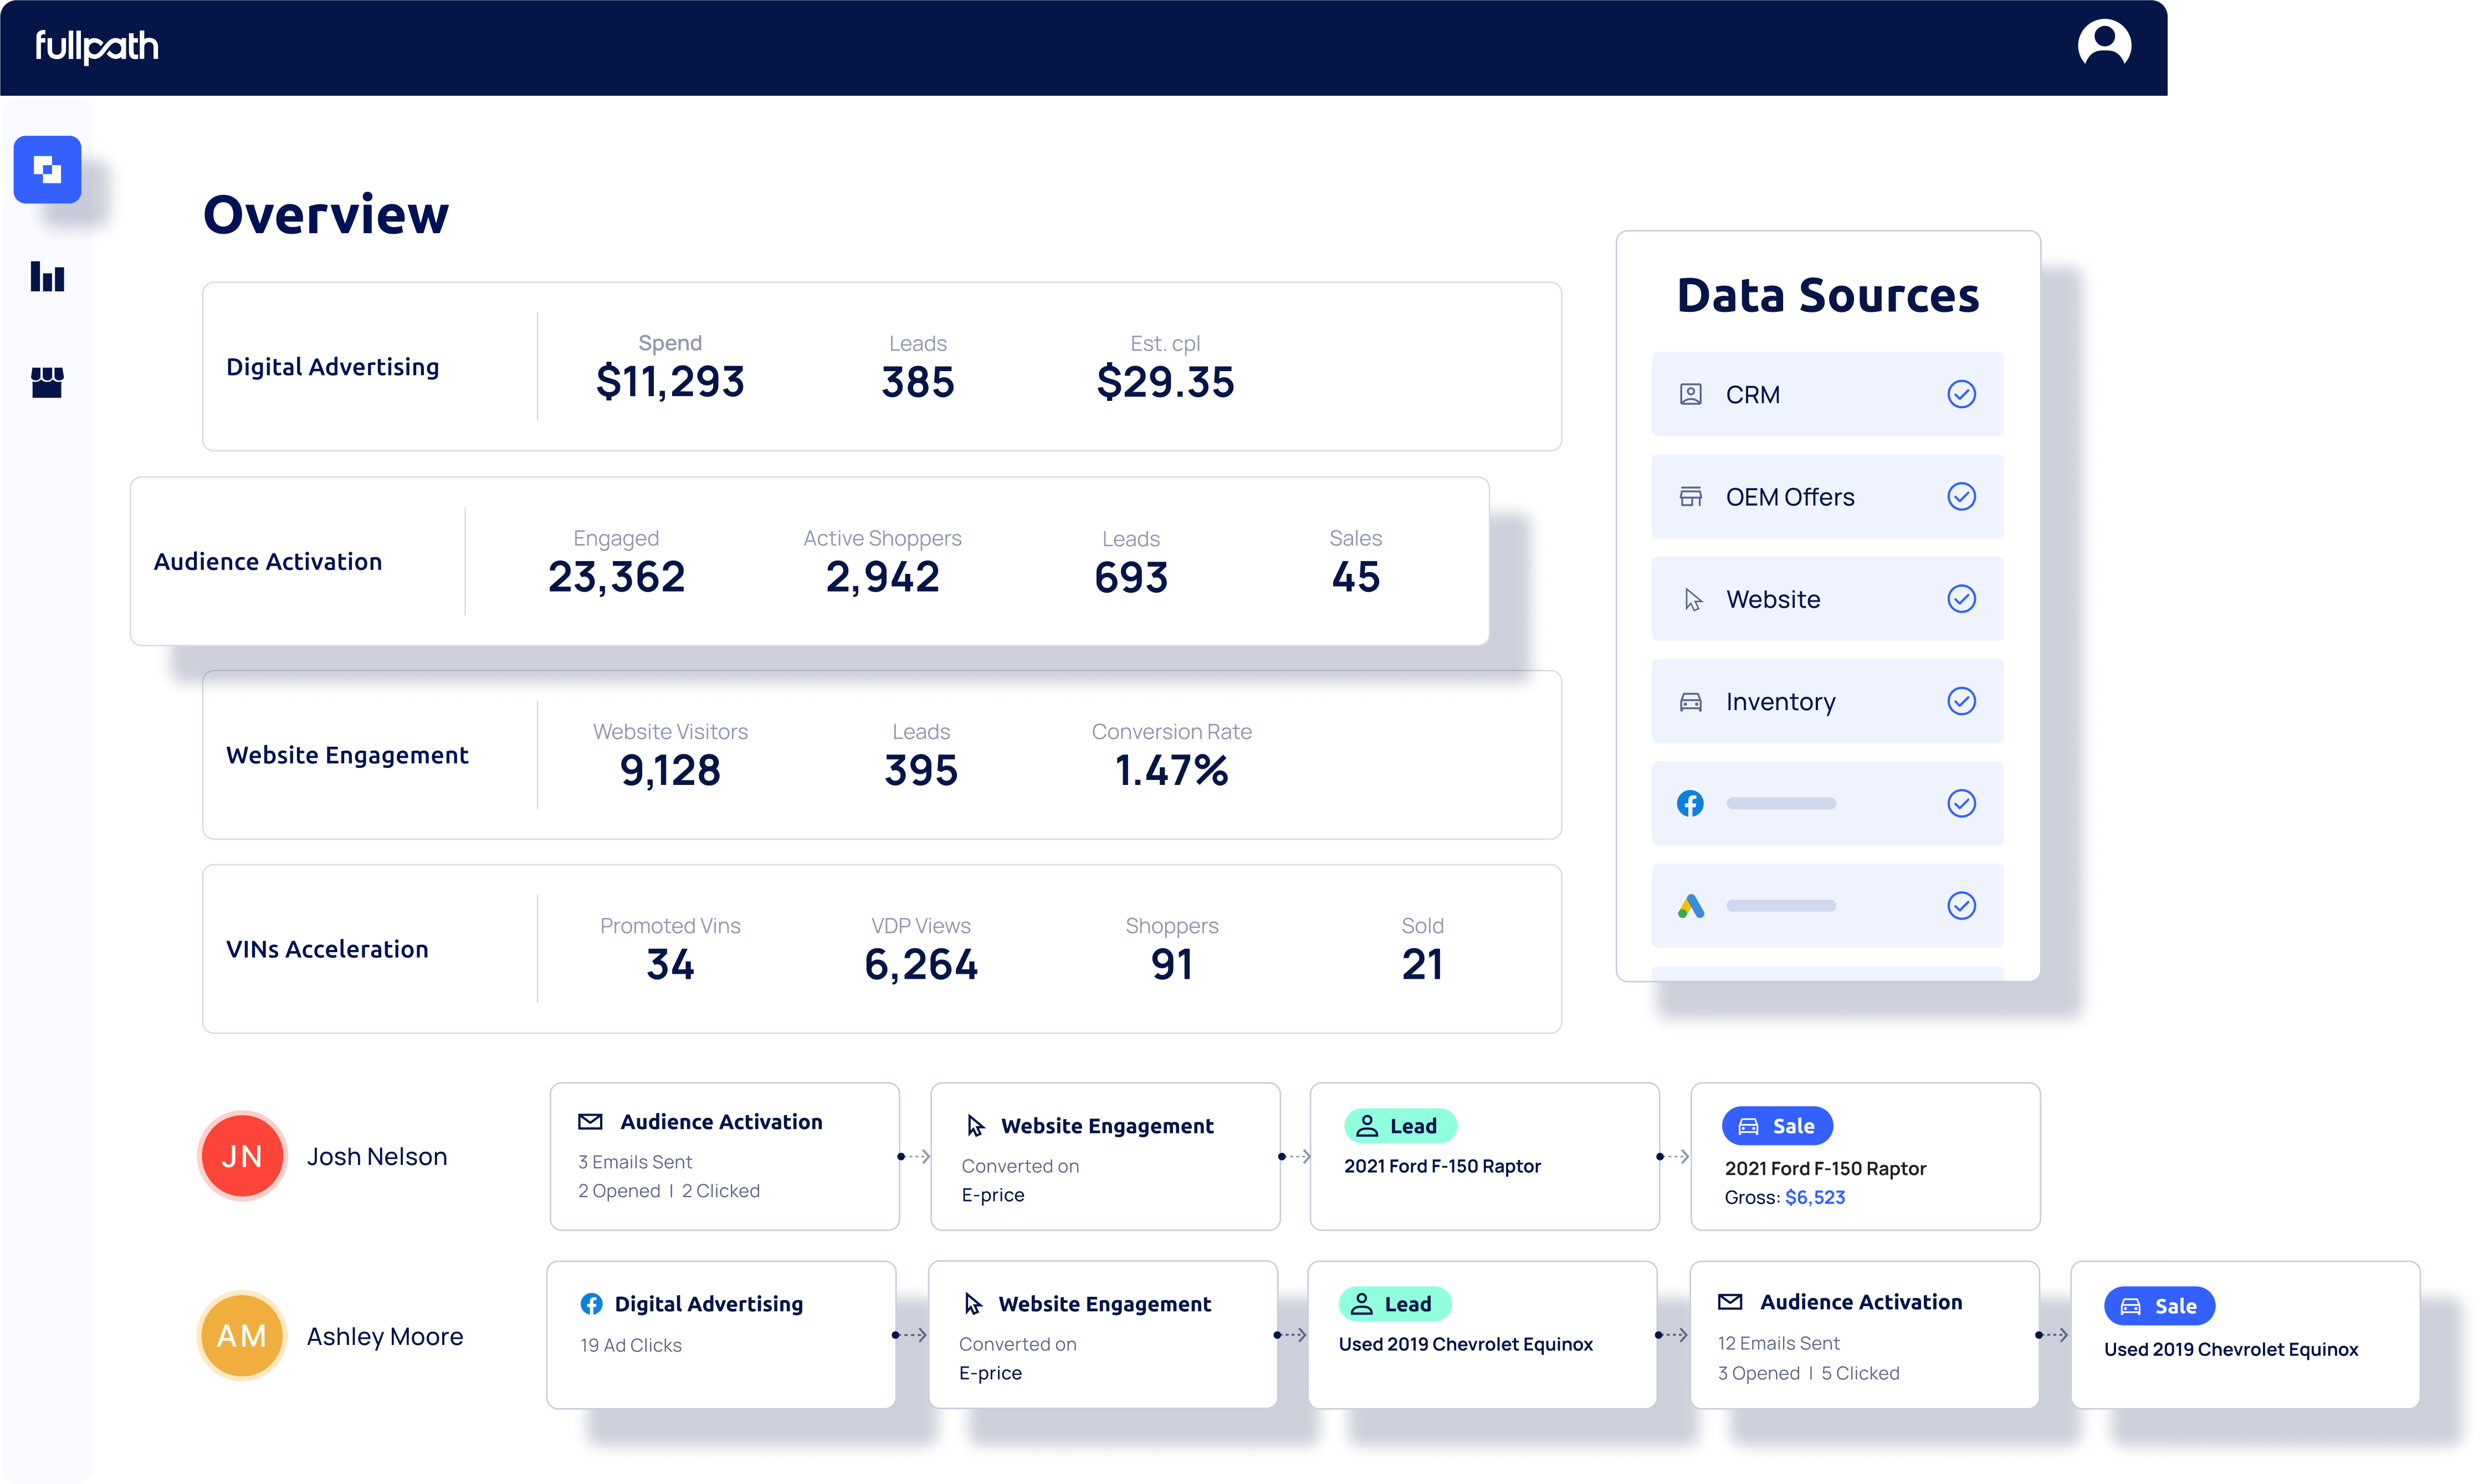The height and width of the screenshot is (1484, 2479).
Task: Click the CRM contact icon
Action: coord(1690,394)
